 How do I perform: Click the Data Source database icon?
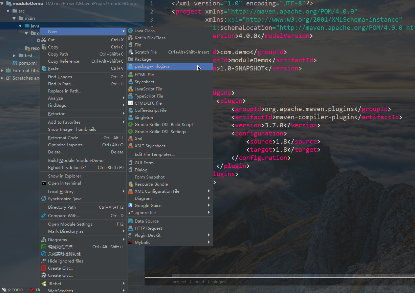[x=130, y=221]
